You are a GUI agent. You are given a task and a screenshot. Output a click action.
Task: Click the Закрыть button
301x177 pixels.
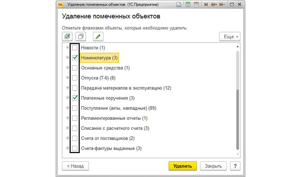[213, 166]
